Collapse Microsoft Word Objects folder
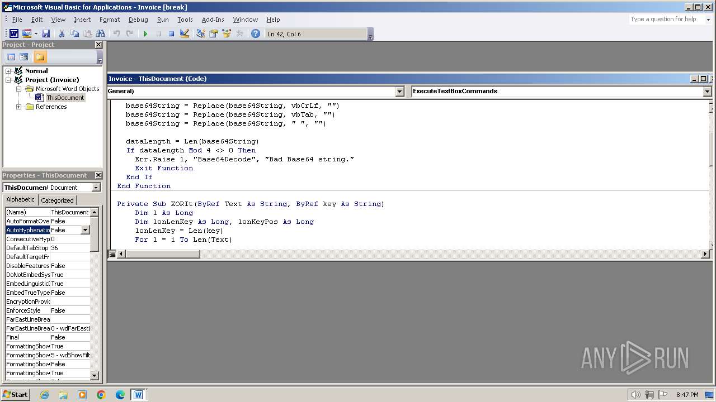Viewport: 716px width, 402px height. point(19,89)
